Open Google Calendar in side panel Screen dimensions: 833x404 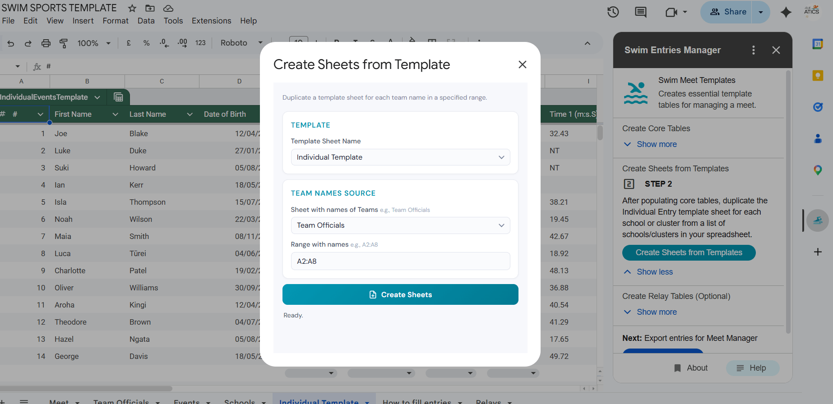[818, 44]
